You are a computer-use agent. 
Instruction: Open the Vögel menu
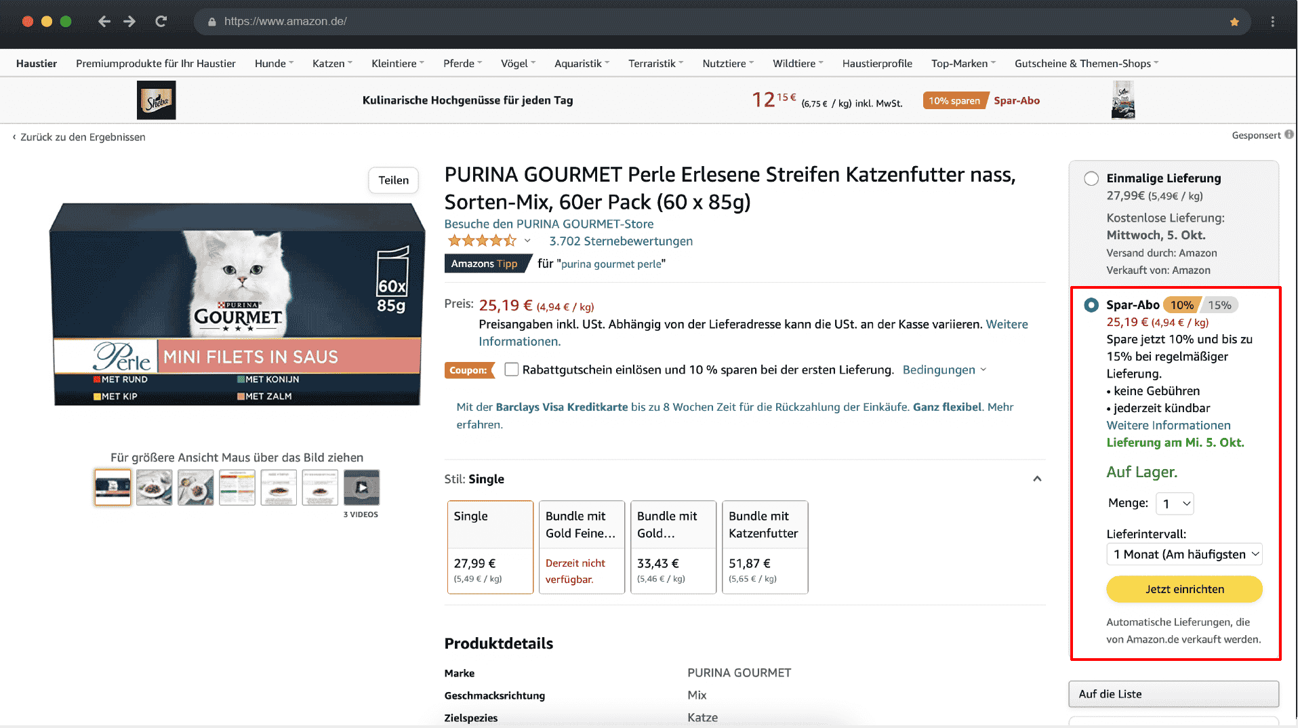tap(518, 63)
